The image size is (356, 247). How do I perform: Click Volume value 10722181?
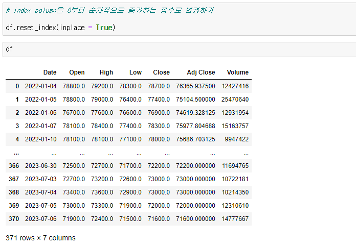(x=235, y=179)
